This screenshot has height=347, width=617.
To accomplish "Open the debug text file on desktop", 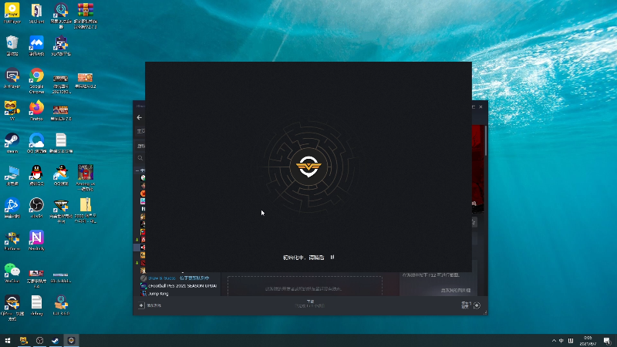I will tap(36, 305).
